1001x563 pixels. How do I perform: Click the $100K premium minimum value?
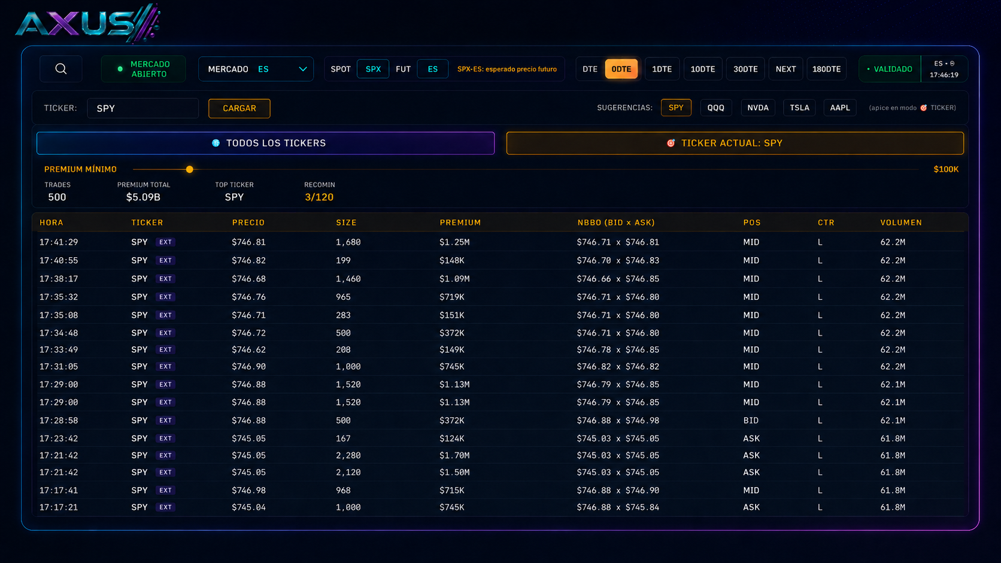click(x=946, y=169)
